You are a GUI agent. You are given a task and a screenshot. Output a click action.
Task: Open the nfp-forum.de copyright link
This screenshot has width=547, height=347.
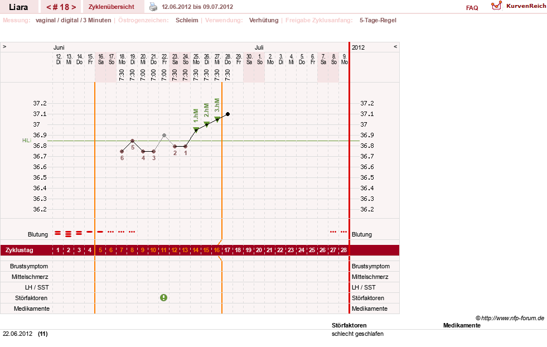pyautogui.click(x=510, y=318)
